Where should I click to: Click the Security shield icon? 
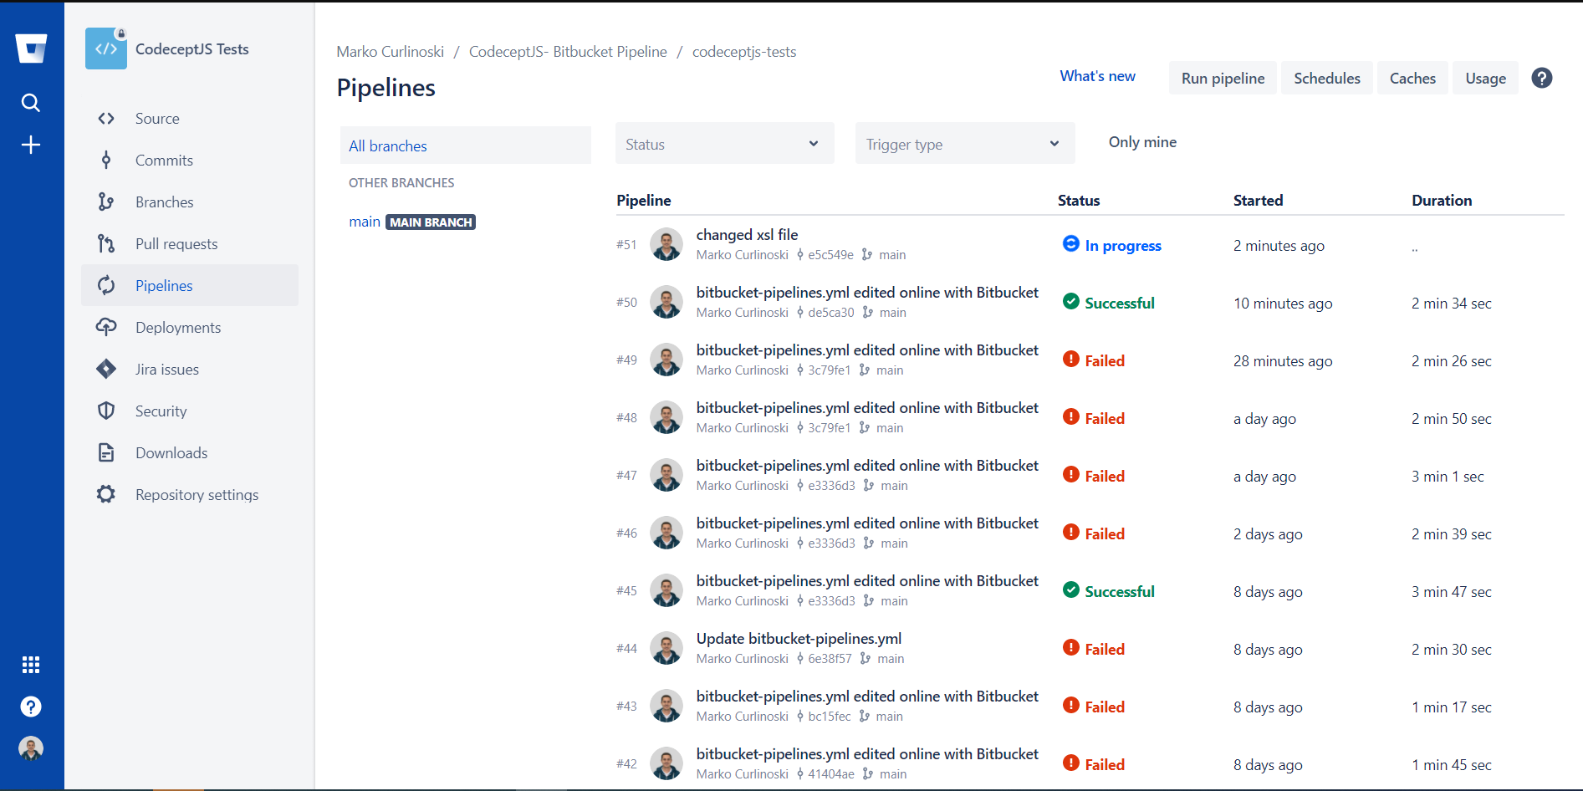click(x=106, y=411)
